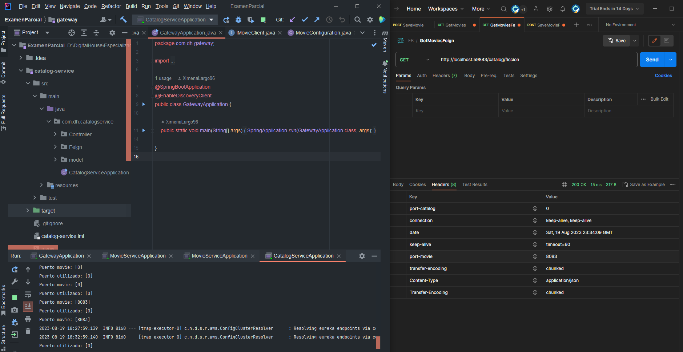
Task: Click the blue Send button
Action: 652,60
